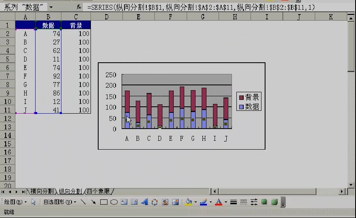This screenshot has width=356, height=218.
Task: Select the Oval shape tool
Action: tap(114, 202)
